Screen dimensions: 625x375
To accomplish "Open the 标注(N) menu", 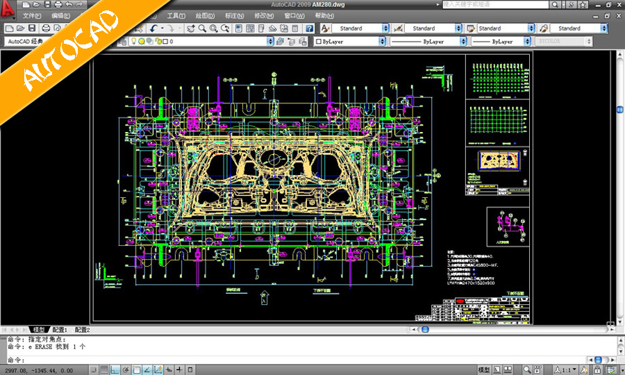I will coord(235,16).
